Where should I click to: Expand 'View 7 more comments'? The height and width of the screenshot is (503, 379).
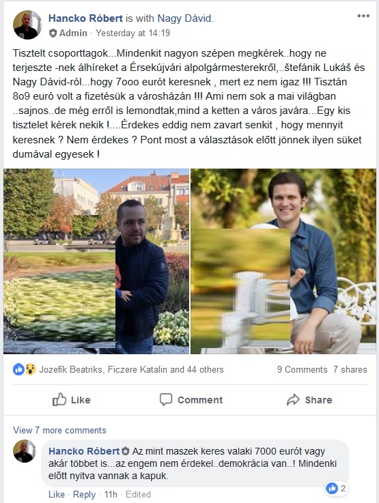[x=59, y=430]
